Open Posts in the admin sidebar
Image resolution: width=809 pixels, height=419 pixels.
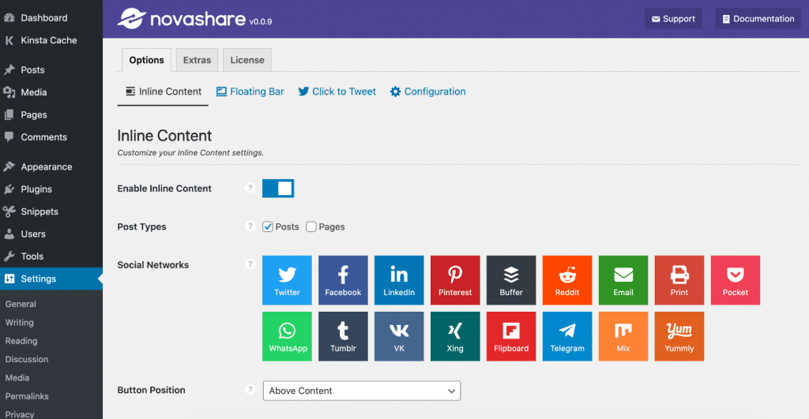coord(51,69)
